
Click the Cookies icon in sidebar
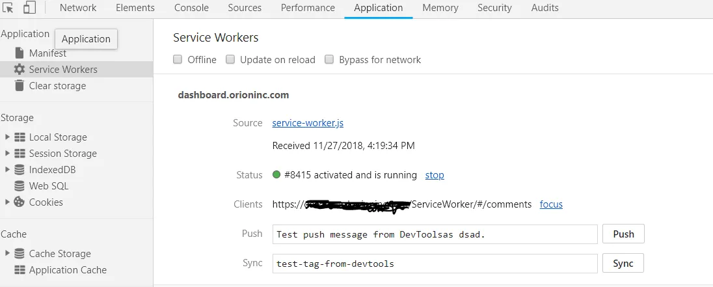point(19,202)
